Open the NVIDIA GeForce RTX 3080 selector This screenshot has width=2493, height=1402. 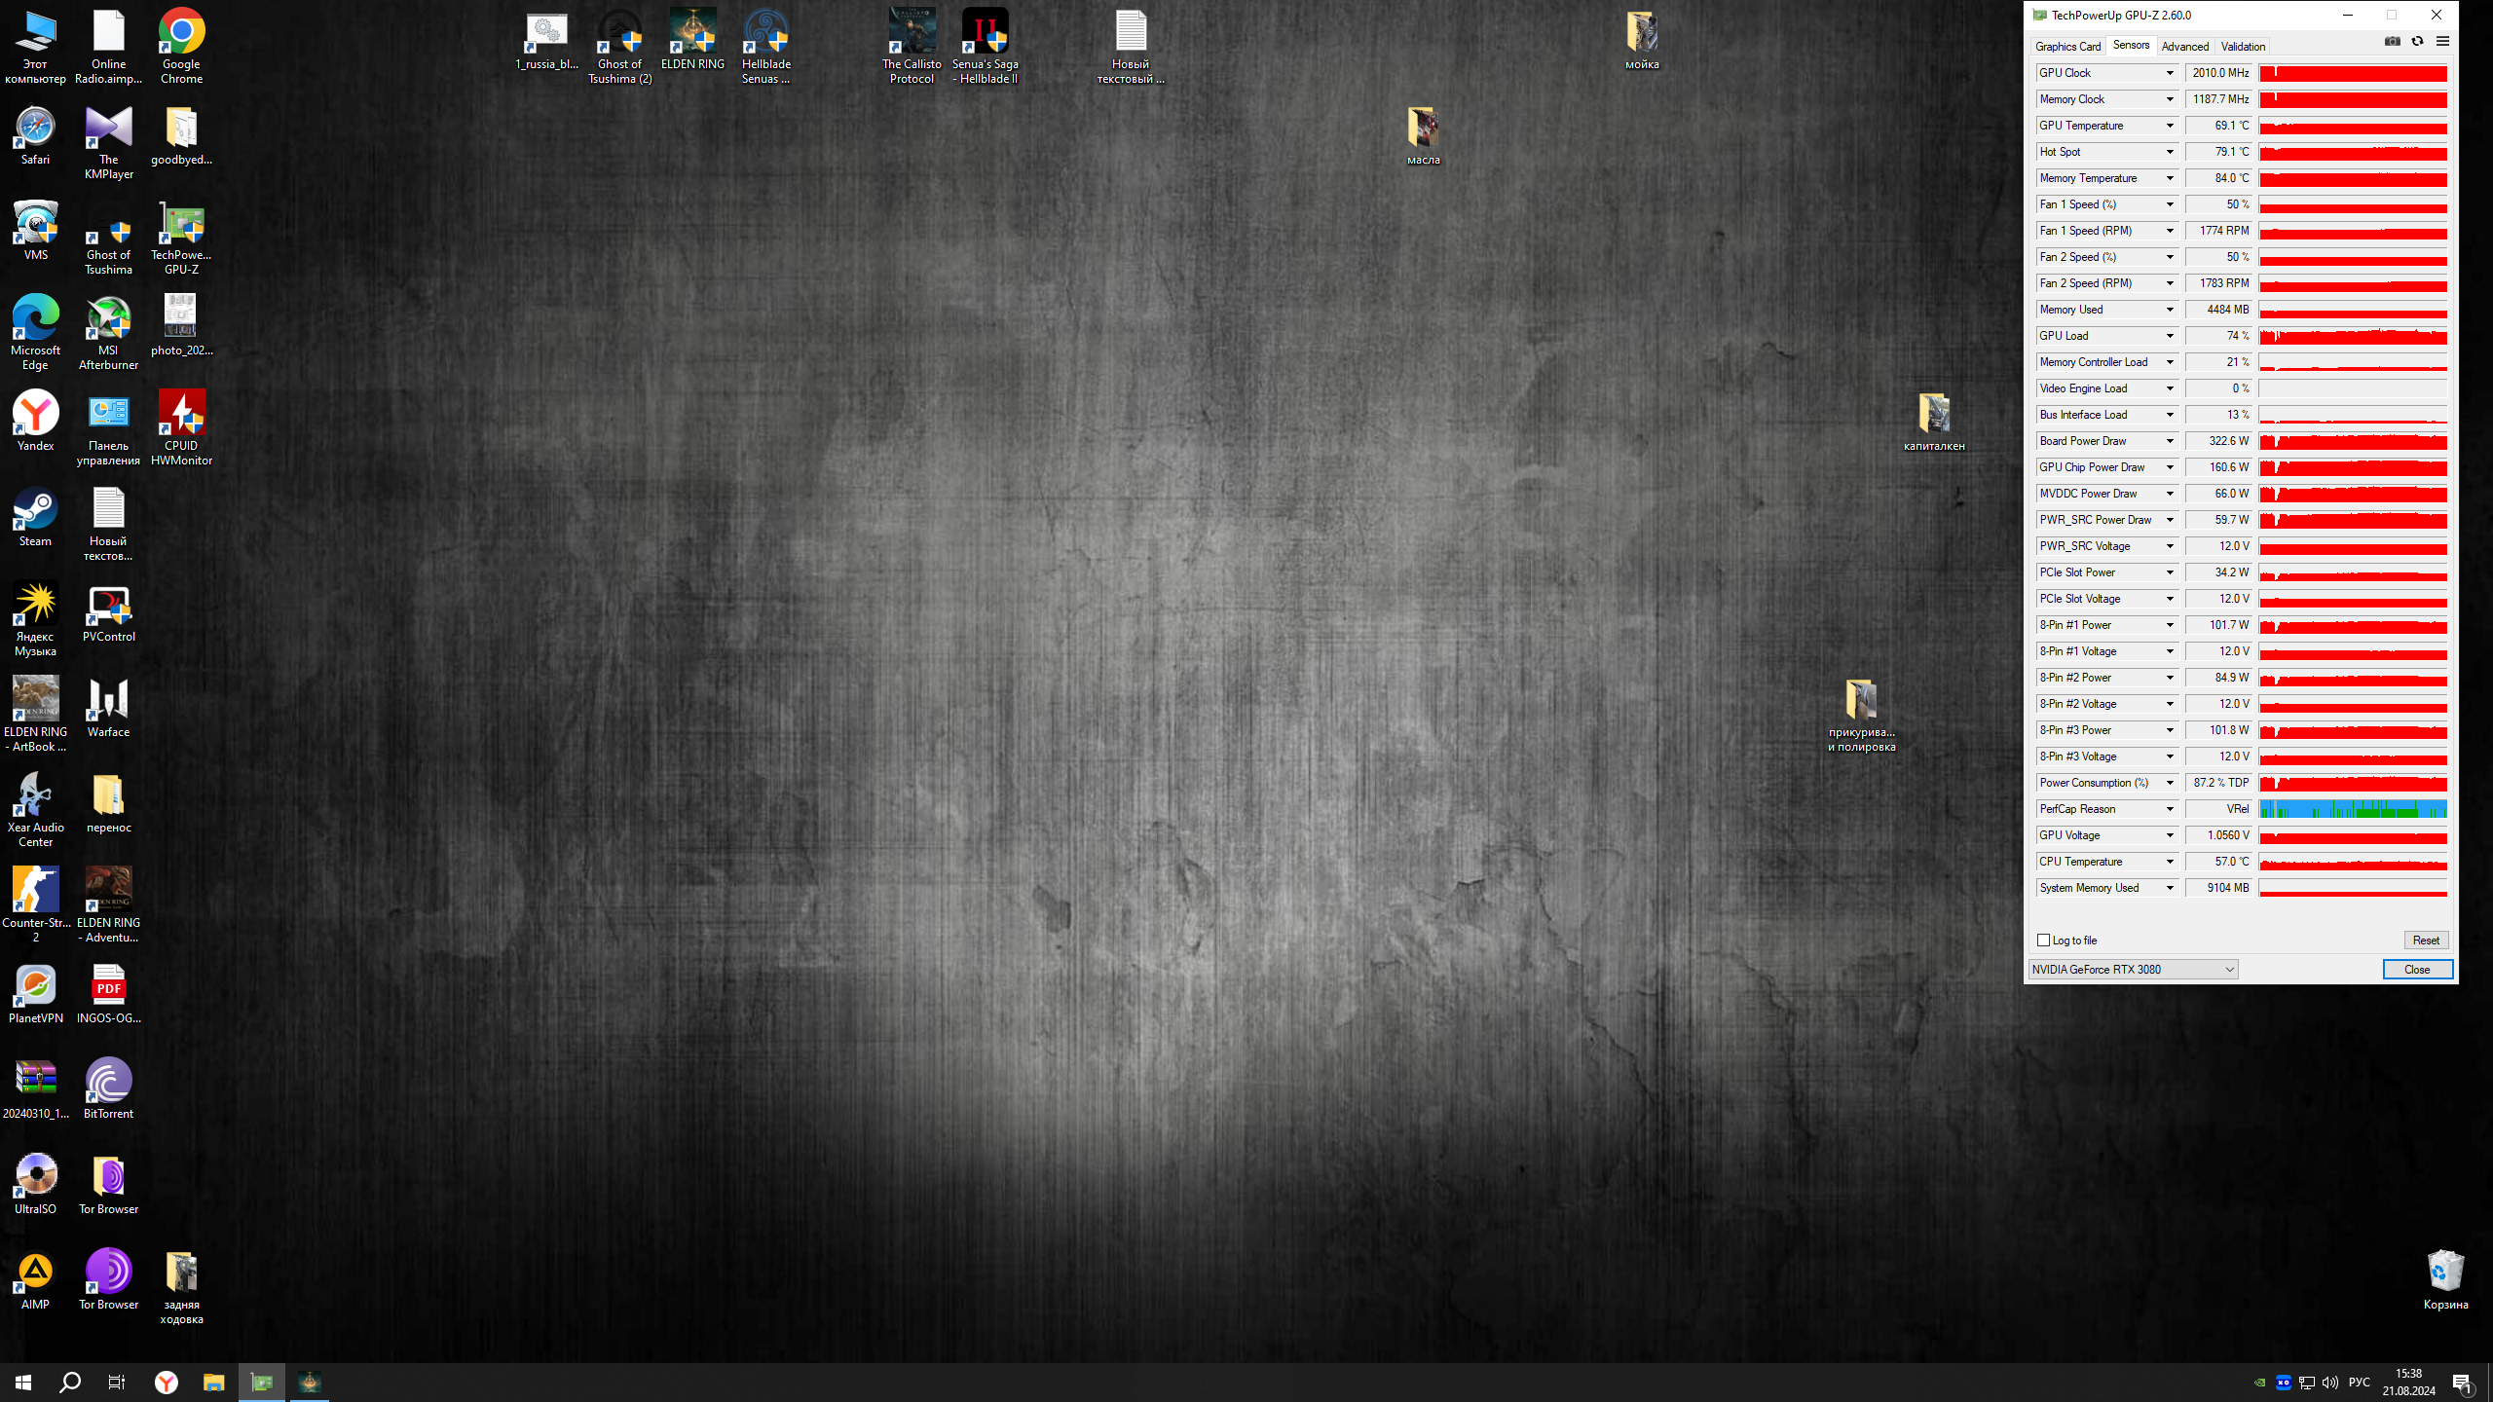2133,970
